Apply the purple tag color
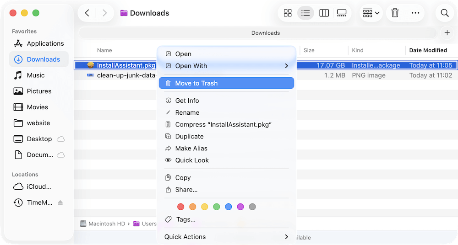This screenshot has height=245, width=458. (240, 207)
